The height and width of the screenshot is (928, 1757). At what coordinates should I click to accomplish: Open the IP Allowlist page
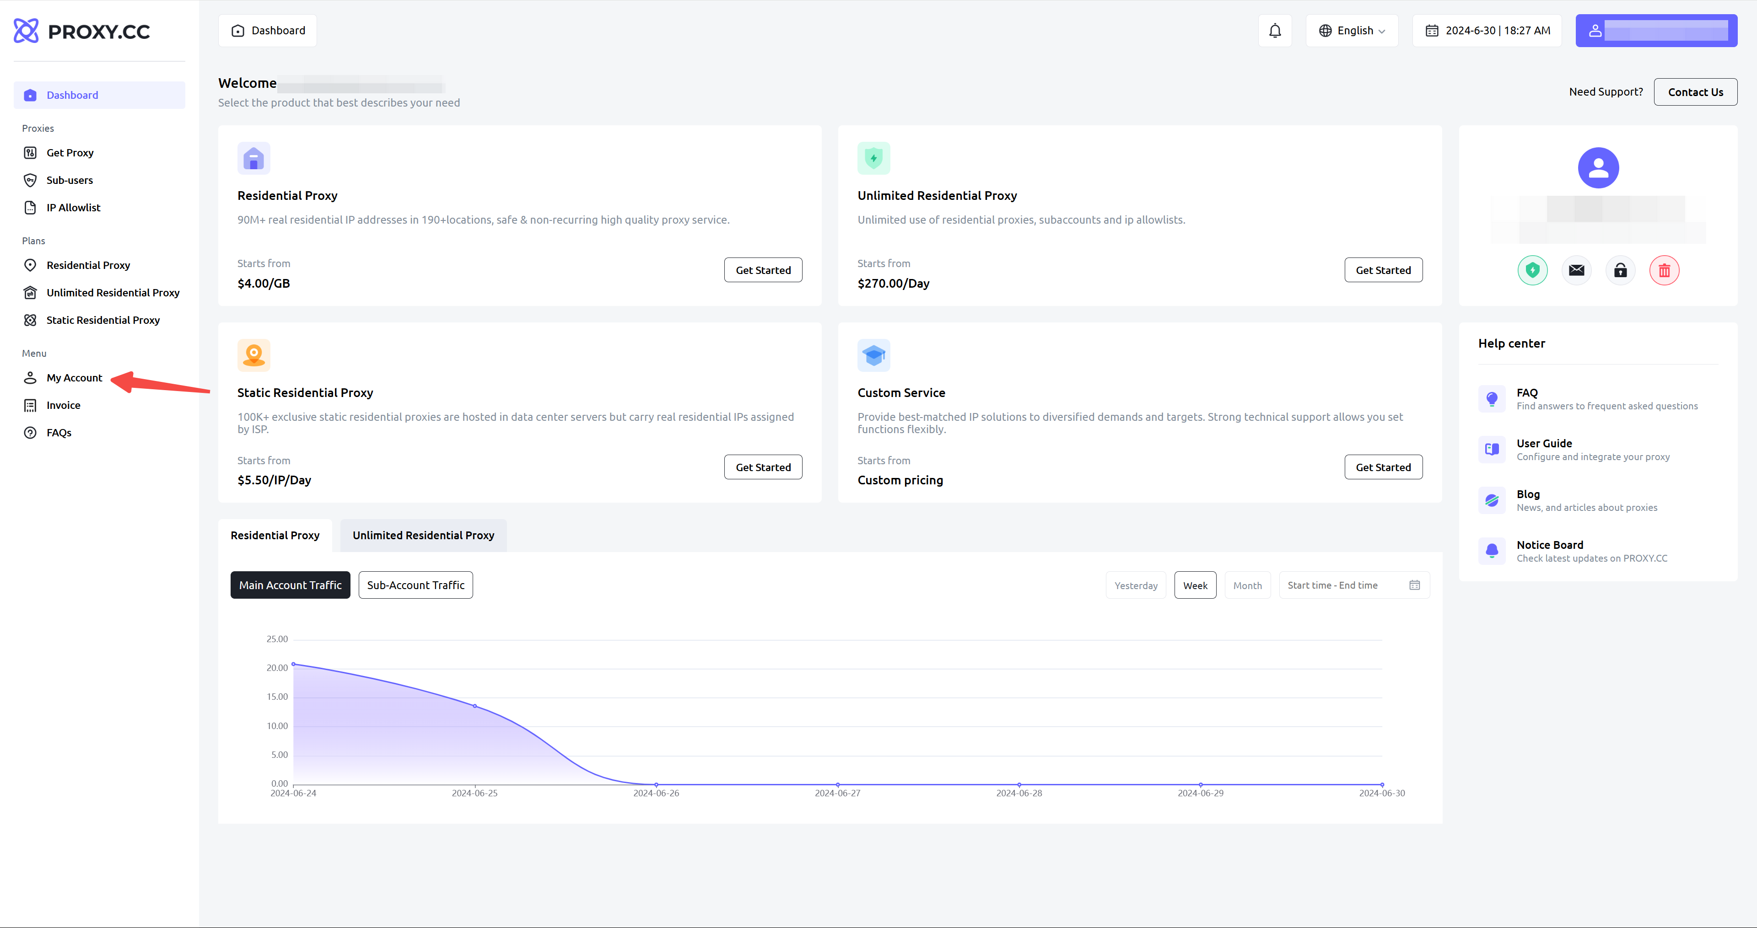click(73, 207)
